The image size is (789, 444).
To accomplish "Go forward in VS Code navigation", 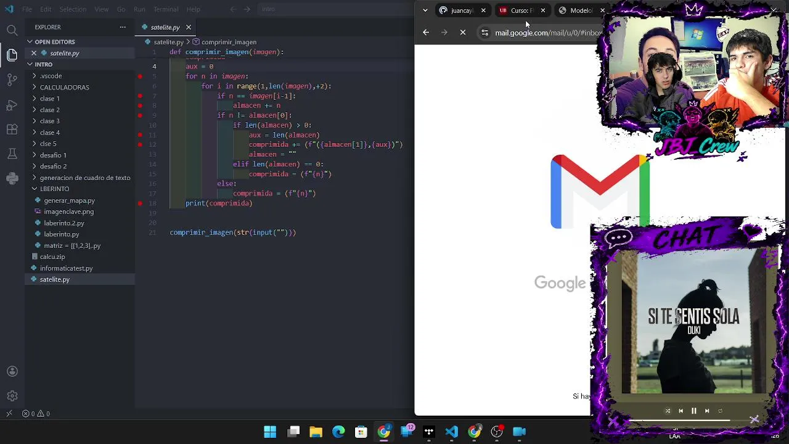I will 247,9.
